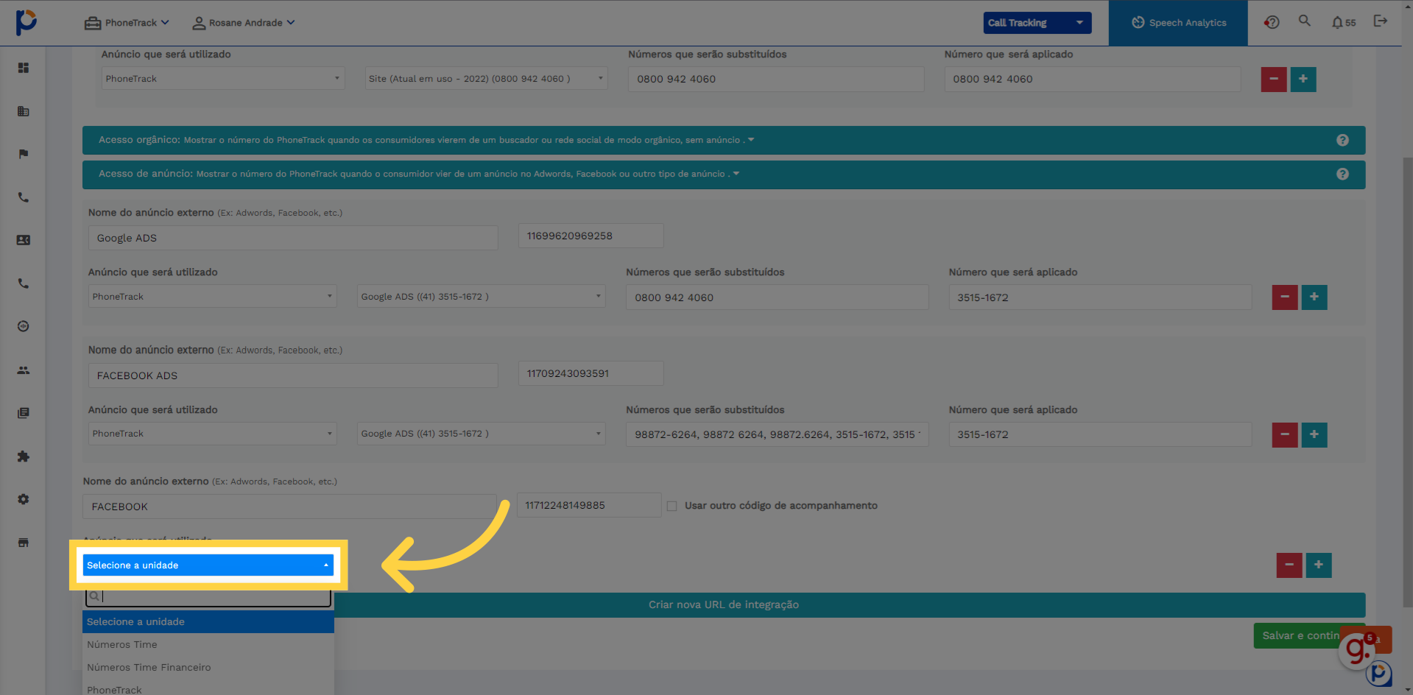This screenshot has height=695, width=1413.
Task: Open Google ADS (41) 3515-1672 dropdown under FACEBOOK ADS
Action: [482, 434]
